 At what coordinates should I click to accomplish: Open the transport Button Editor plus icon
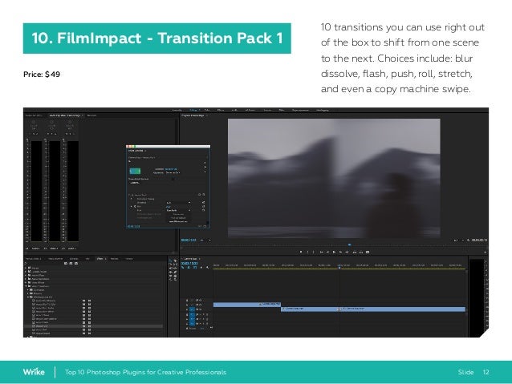pyautogui.click(x=485, y=253)
